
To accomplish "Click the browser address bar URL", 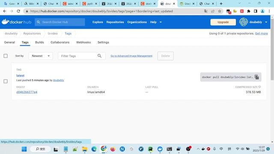I will pos(101,11).
